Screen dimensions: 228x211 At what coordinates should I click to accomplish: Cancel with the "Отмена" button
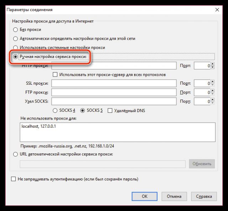(x=174, y=196)
